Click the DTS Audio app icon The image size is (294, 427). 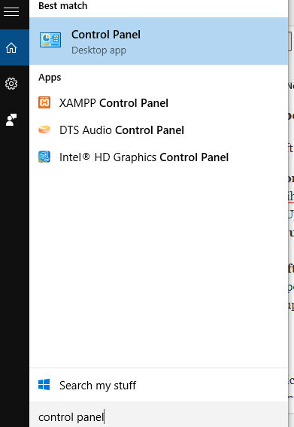pyautogui.click(x=44, y=130)
